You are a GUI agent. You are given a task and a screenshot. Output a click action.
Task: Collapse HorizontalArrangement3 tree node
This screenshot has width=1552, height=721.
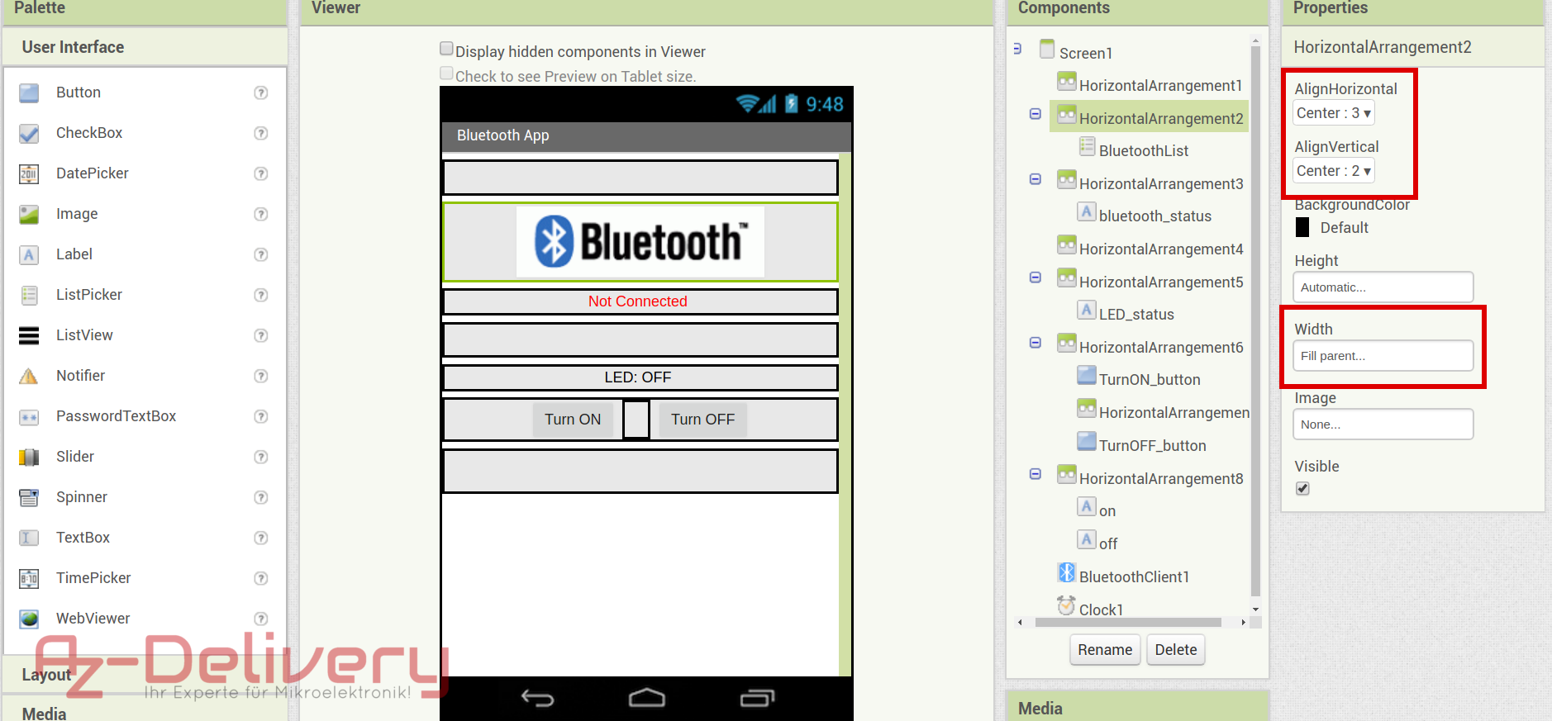(x=1035, y=179)
